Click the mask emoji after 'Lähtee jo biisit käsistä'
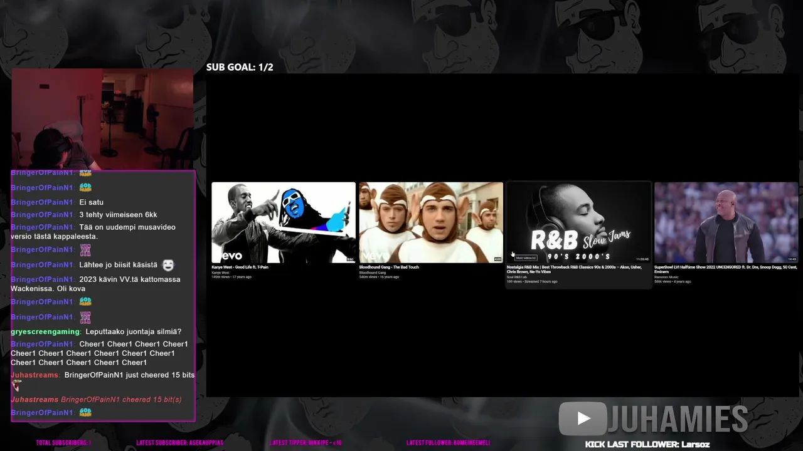Image resolution: width=803 pixels, height=451 pixels. (168, 266)
